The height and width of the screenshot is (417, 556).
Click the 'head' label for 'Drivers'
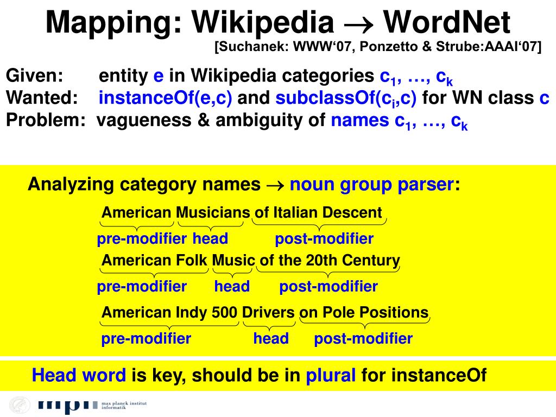pos(271,338)
